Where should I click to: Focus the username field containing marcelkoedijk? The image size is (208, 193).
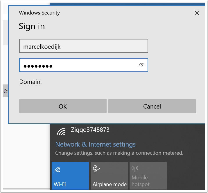pos(83,46)
